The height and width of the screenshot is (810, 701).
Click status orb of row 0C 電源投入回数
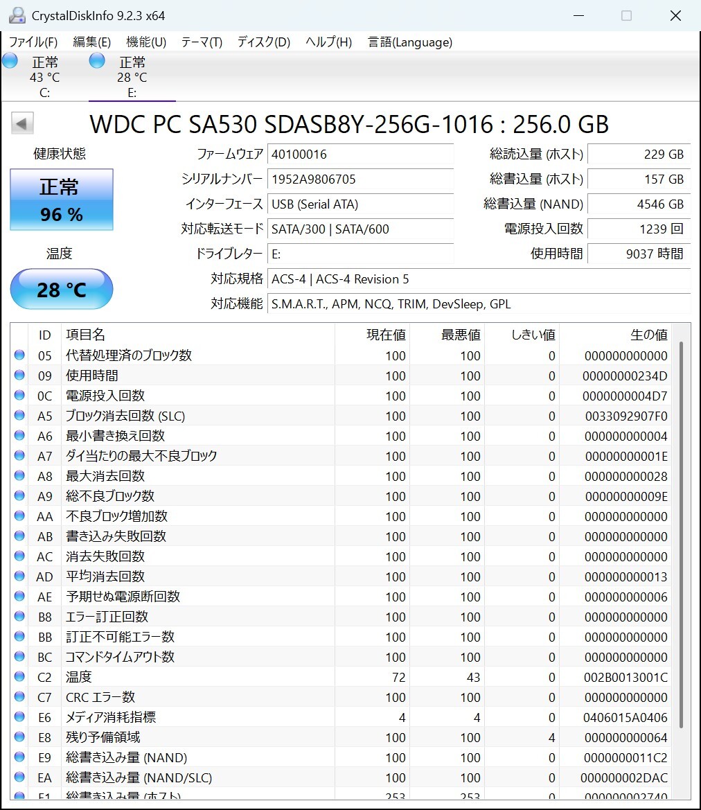tap(19, 395)
